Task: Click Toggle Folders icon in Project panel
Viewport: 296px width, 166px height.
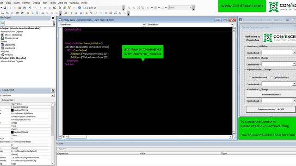Action: coord(2,23)
